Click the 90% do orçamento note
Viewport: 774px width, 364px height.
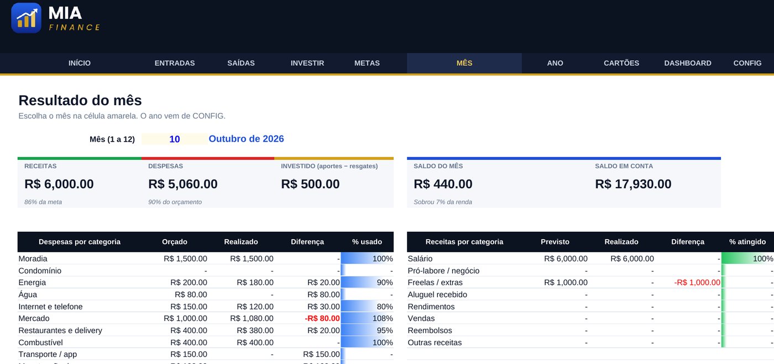pyautogui.click(x=175, y=202)
